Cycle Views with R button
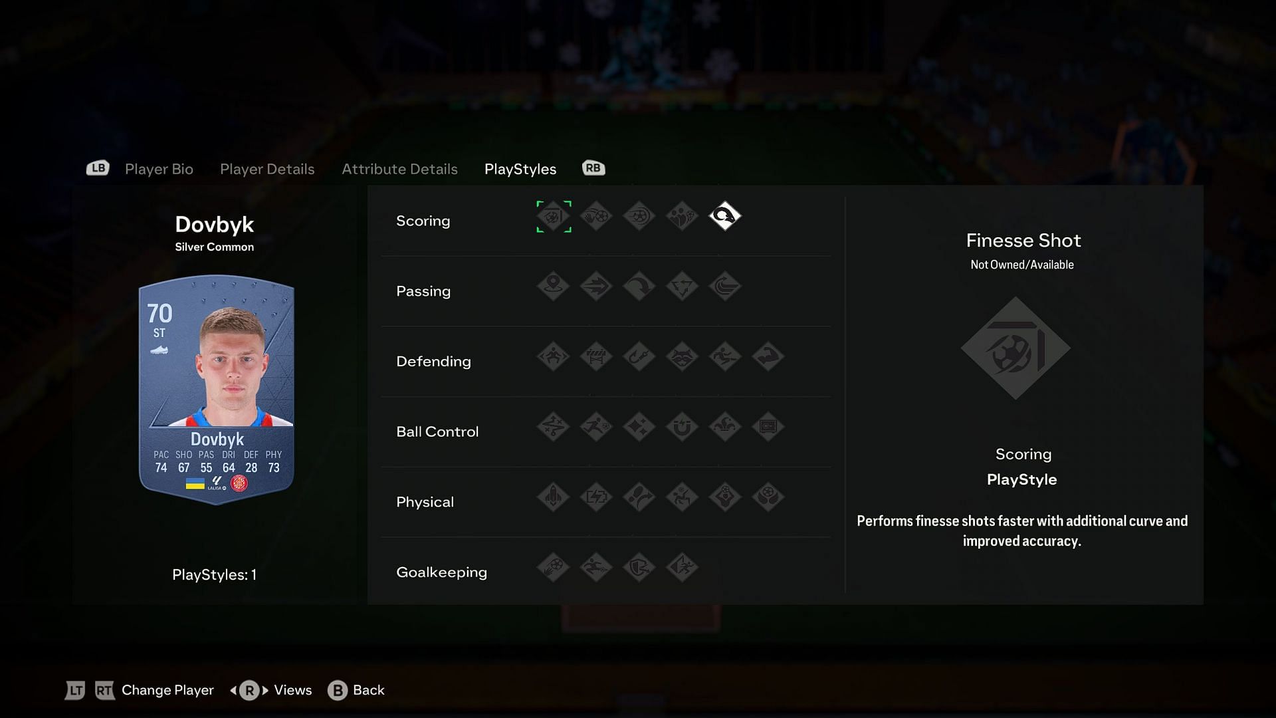This screenshot has width=1276, height=718. pos(272,690)
